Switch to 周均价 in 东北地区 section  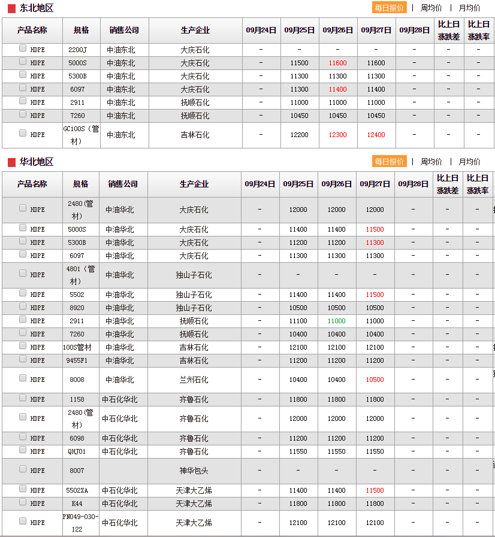coord(431,8)
